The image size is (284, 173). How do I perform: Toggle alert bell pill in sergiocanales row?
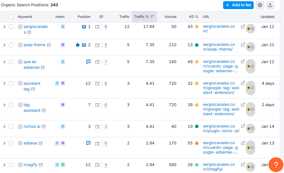coord(250,29)
